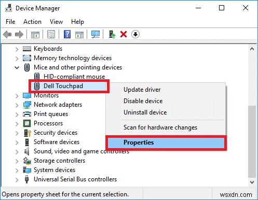Click the Security devices key icon

[28, 133]
